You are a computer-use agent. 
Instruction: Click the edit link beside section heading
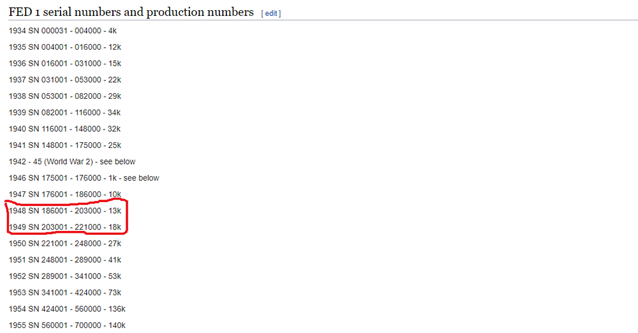pos(271,13)
